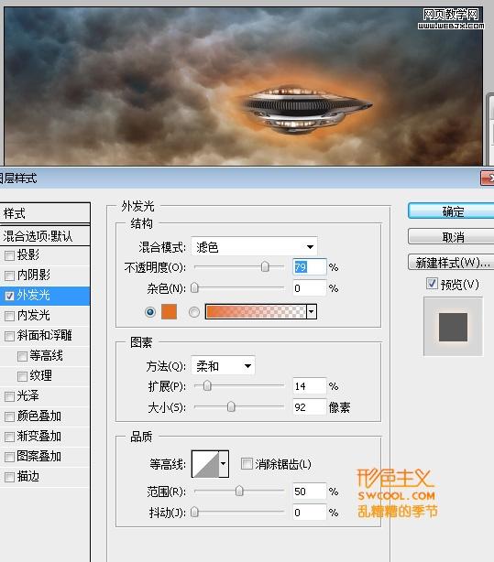Click the 大小 size field showing 92

(310, 406)
